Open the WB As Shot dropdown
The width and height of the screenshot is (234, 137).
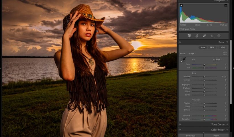tap(217, 59)
